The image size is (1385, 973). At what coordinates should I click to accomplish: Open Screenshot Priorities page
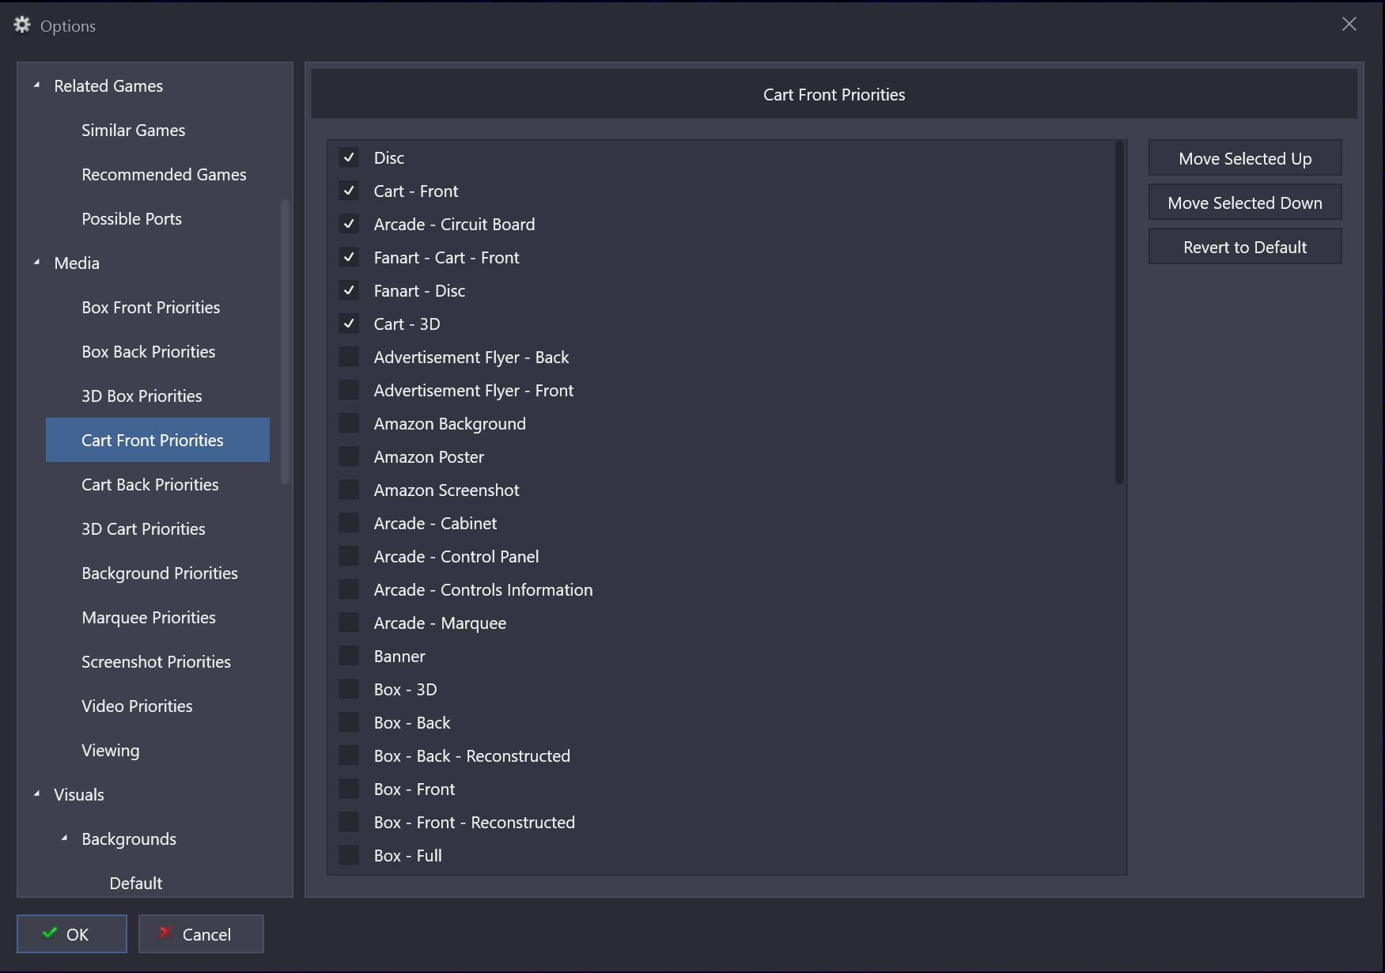tap(156, 661)
